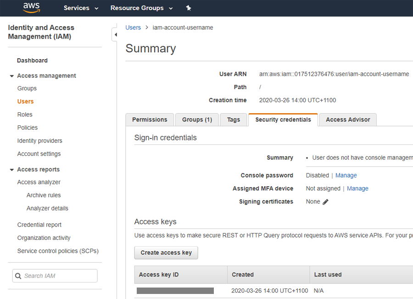Open the Services dropdown menu
Image resolution: width=413 pixels, height=299 pixels.
click(81, 8)
